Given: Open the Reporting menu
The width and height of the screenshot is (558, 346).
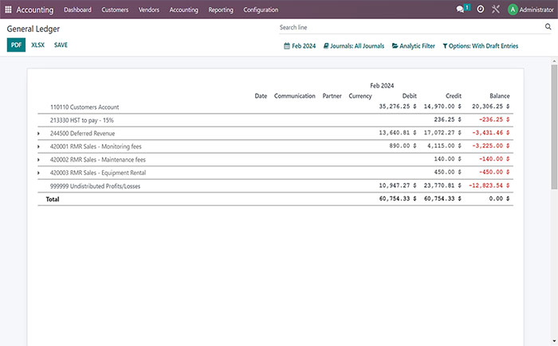Looking at the screenshot, I should (x=221, y=10).
